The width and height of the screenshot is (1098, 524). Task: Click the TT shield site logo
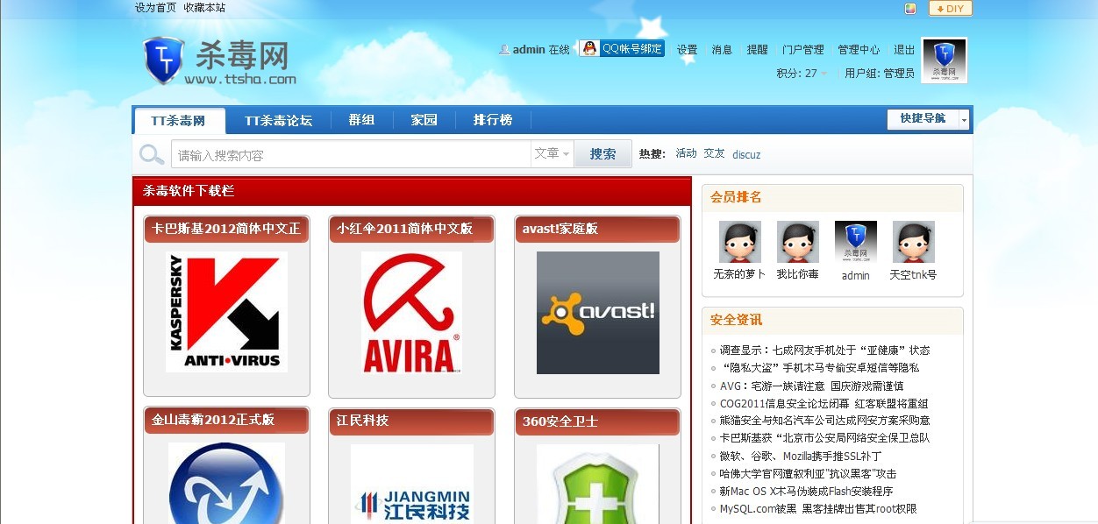click(x=219, y=60)
